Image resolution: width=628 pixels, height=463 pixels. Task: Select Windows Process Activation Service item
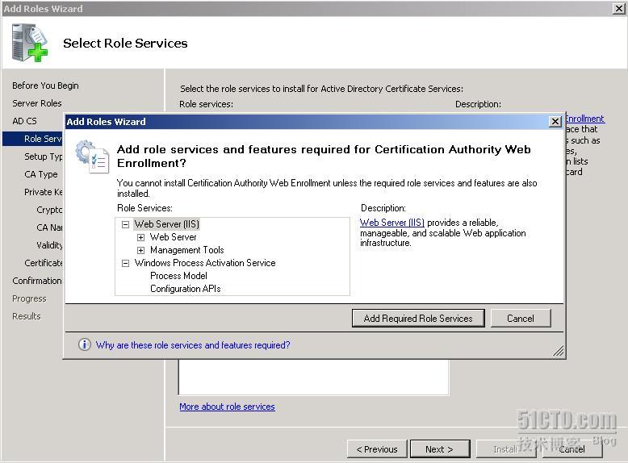205,263
